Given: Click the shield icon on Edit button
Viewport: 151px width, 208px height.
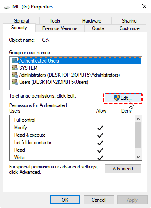Looking at the screenshot, I should coord(117,98).
